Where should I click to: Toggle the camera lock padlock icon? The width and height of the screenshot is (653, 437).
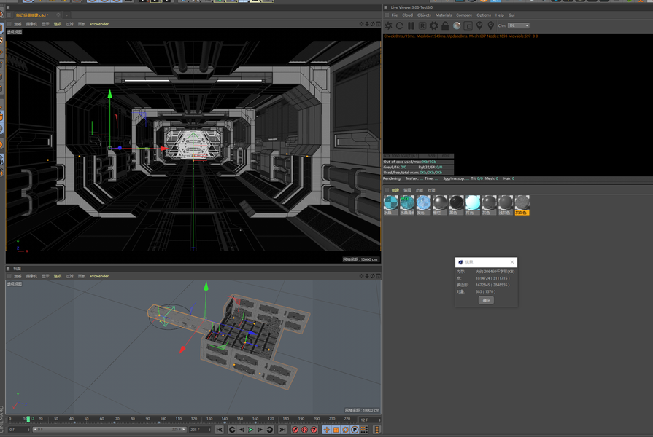click(445, 25)
